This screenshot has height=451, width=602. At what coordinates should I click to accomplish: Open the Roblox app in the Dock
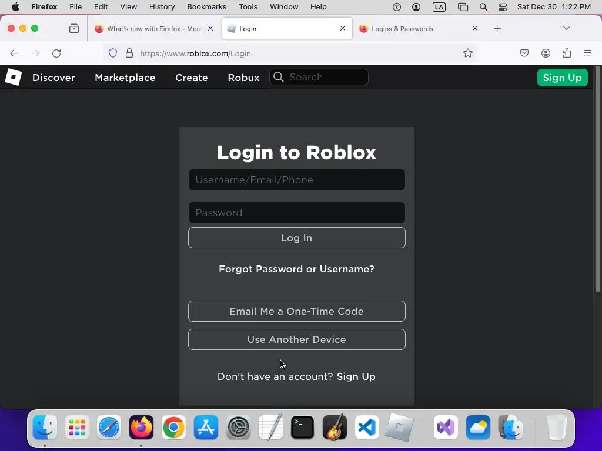coord(399,427)
